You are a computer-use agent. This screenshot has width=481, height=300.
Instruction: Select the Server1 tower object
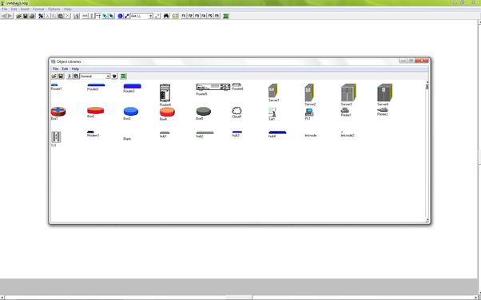click(x=272, y=91)
